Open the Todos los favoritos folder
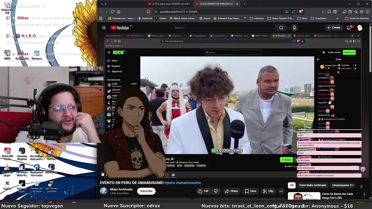Image resolution: width=372 pixels, height=209 pixels. 357,18
